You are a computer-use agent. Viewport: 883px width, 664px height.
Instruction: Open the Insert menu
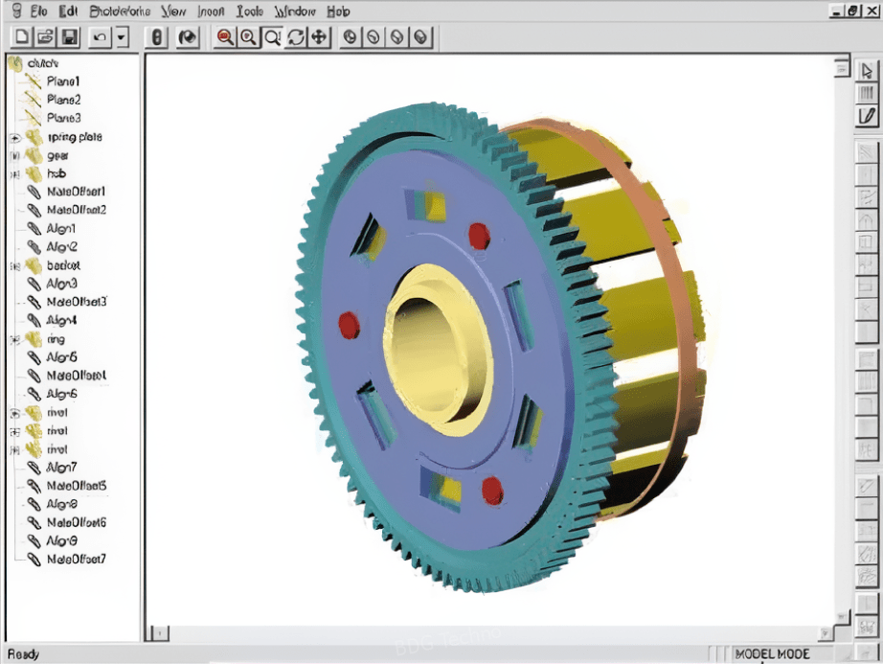pyautogui.click(x=212, y=11)
